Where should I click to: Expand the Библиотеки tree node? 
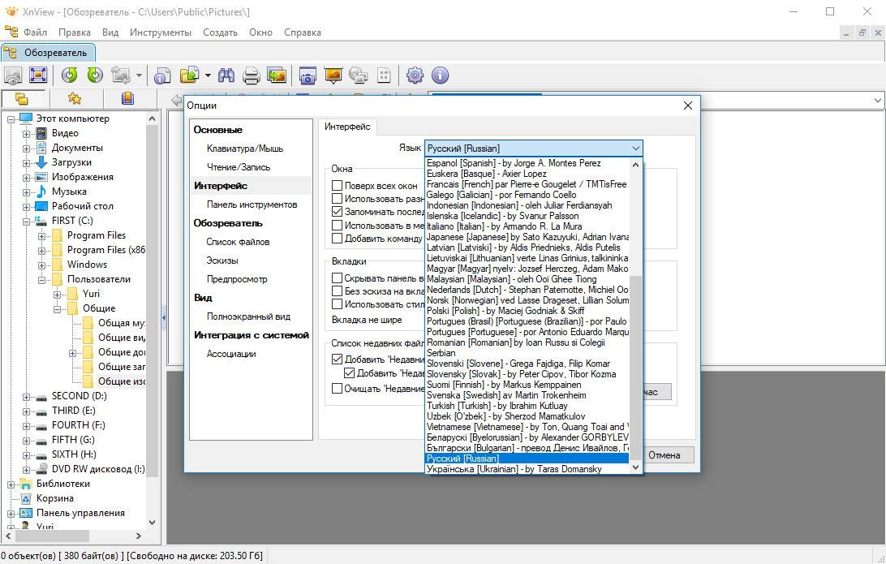[x=11, y=484]
